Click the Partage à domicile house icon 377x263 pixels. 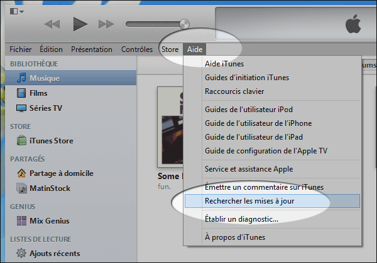(21, 173)
